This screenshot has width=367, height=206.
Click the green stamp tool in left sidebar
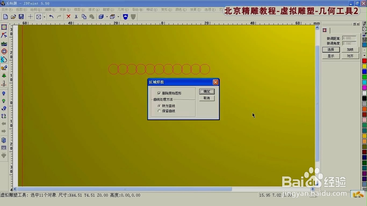[x=4, y=76]
